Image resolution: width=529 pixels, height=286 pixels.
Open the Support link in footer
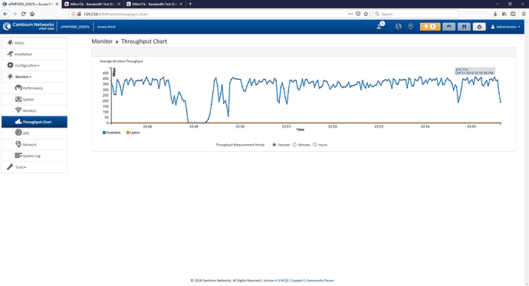(297, 281)
